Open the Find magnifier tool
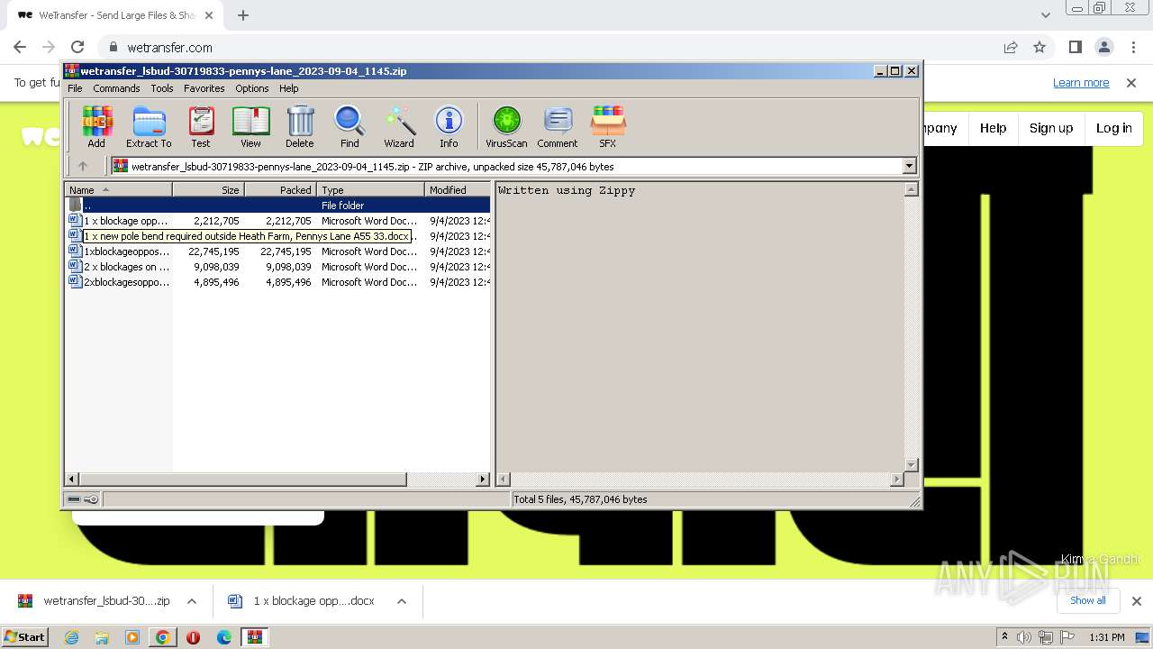Image resolution: width=1153 pixels, height=649 pixels. point(350,126)
